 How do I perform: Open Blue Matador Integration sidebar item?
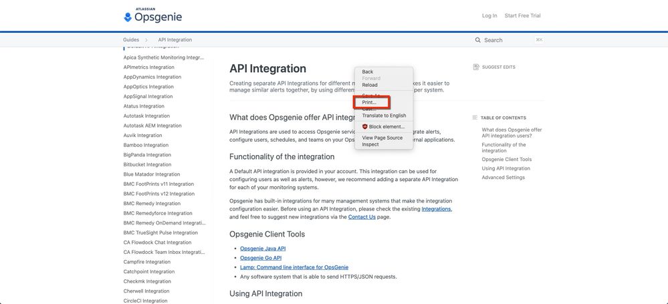(152, 174)
